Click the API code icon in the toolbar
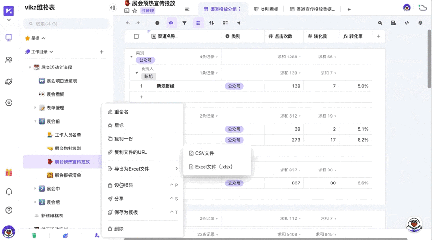This screenshot has height=240, width=432. tap(407, 23)
